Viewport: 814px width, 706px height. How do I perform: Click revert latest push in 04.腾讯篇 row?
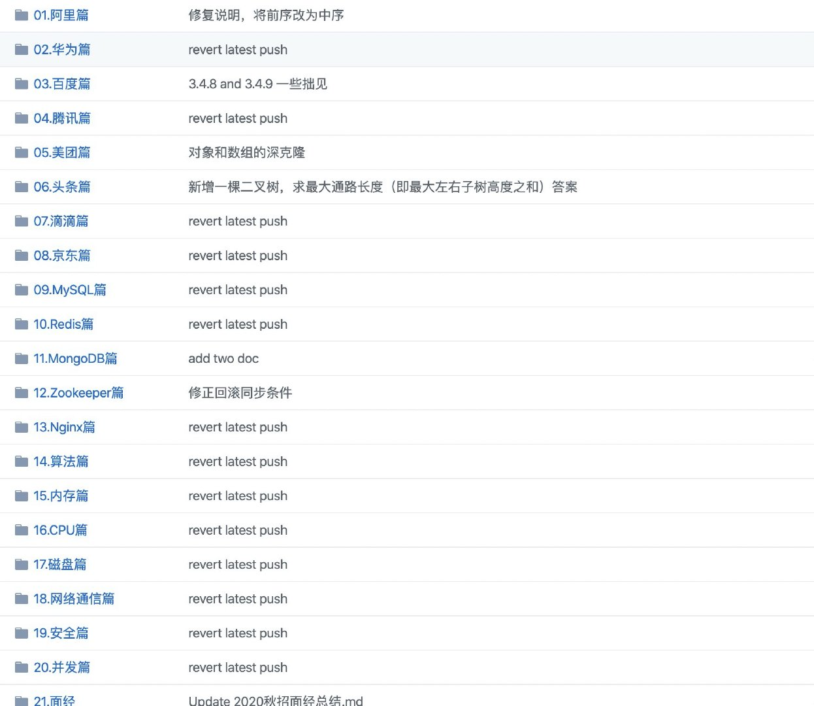(x=238, y=118)
